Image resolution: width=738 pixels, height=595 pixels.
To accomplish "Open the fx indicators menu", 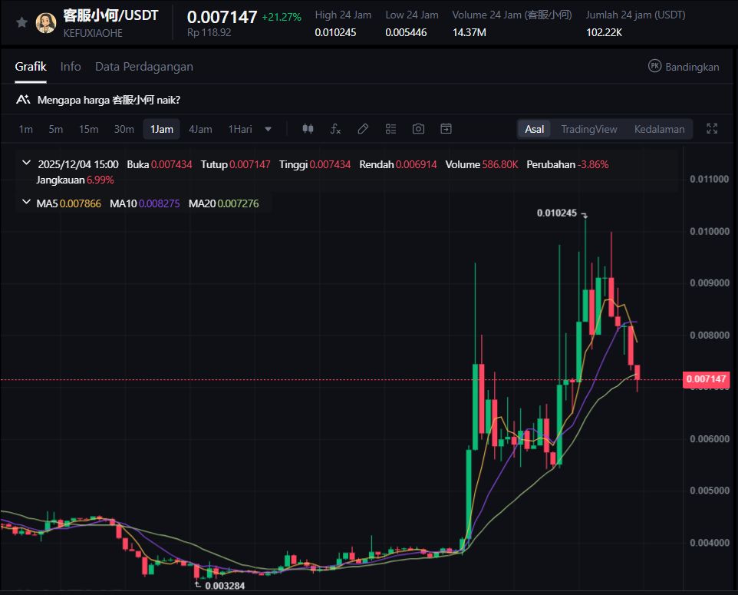I will (335, 129).
